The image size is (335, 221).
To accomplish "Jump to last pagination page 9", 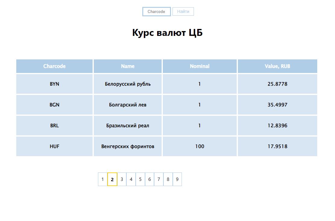I will (x=177, y=179).
